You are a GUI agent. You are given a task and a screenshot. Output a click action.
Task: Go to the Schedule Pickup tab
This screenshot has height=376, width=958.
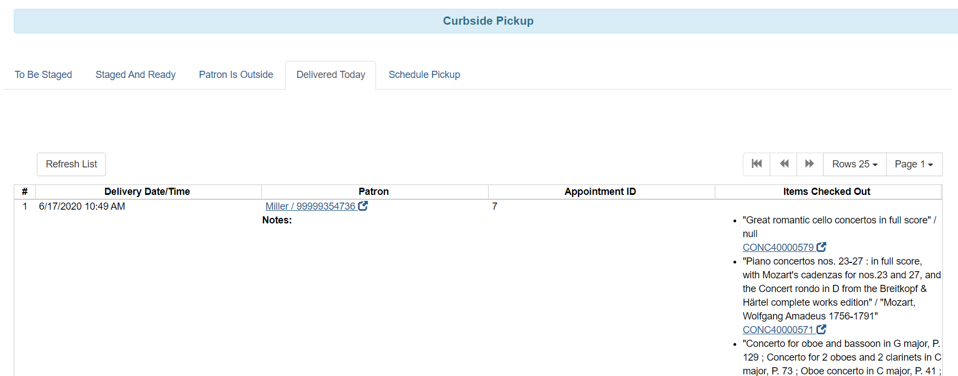click(424, 75)
